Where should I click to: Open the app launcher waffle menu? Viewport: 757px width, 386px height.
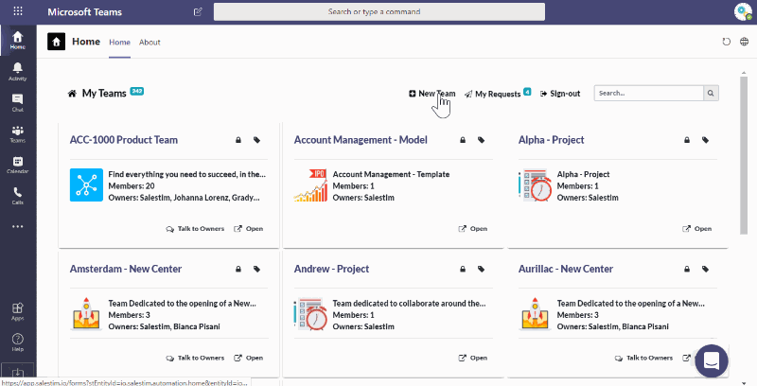coord(17,11)
